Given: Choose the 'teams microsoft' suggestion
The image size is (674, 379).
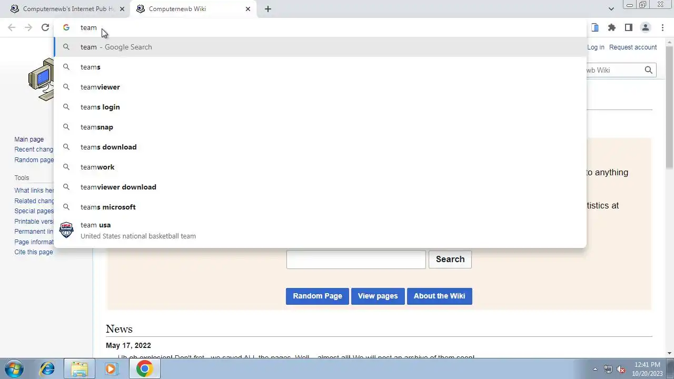Looking at the screenshot, I should coord(320,207).
